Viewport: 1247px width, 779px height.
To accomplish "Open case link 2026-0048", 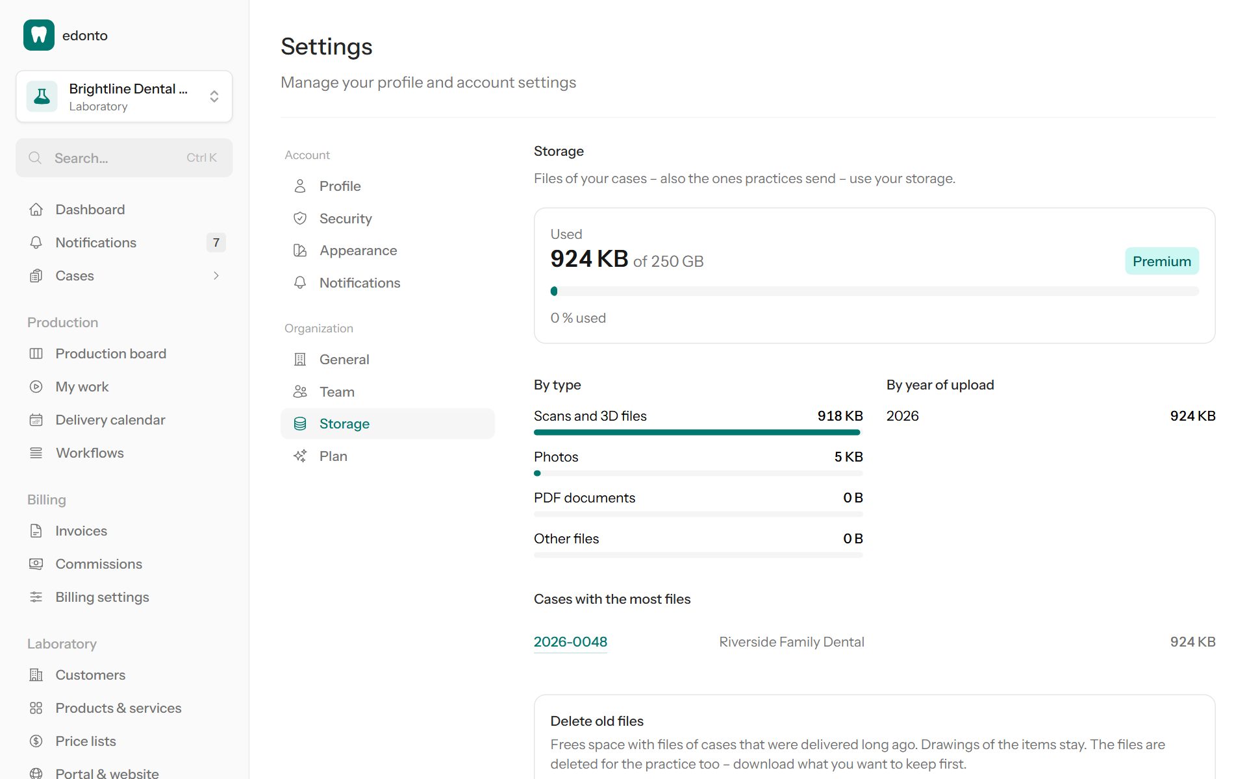I will (x=570, y=642).
